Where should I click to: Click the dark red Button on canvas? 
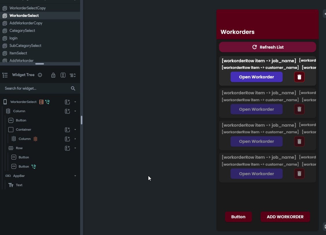pyautogui.click(x=238, y=217)
